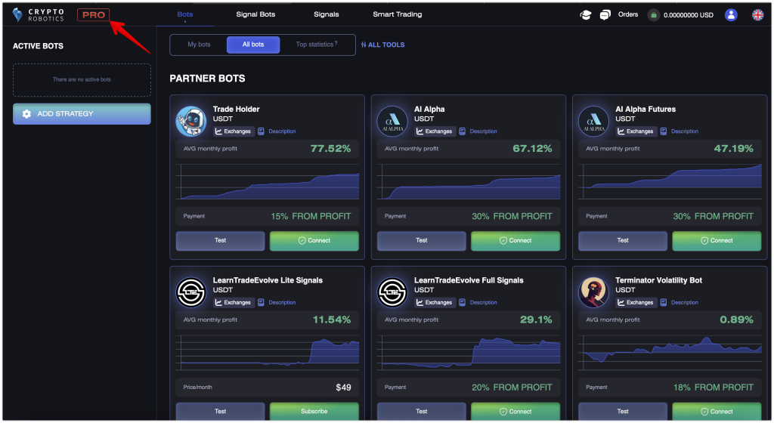Open ALL TOOLS link

pyautogui.click(x=382, y=45)
